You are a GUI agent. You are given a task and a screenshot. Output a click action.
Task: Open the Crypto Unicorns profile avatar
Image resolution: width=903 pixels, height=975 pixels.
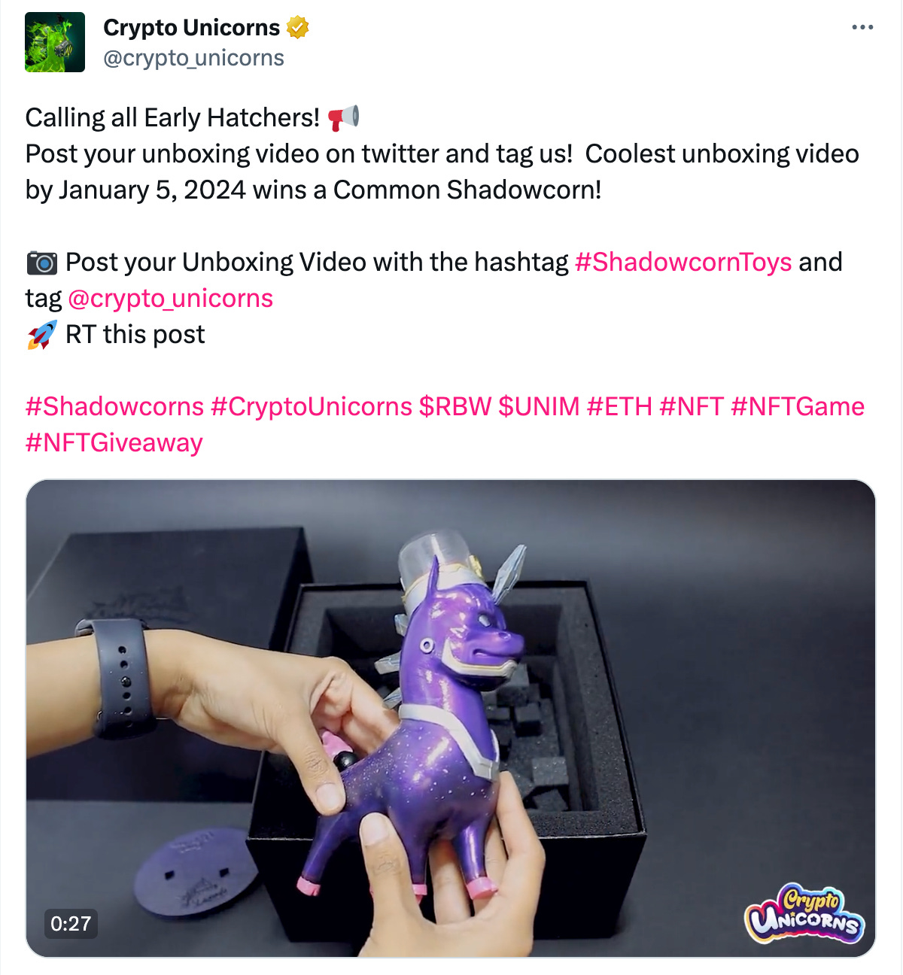pyautogui.click(x=55, y=42)
